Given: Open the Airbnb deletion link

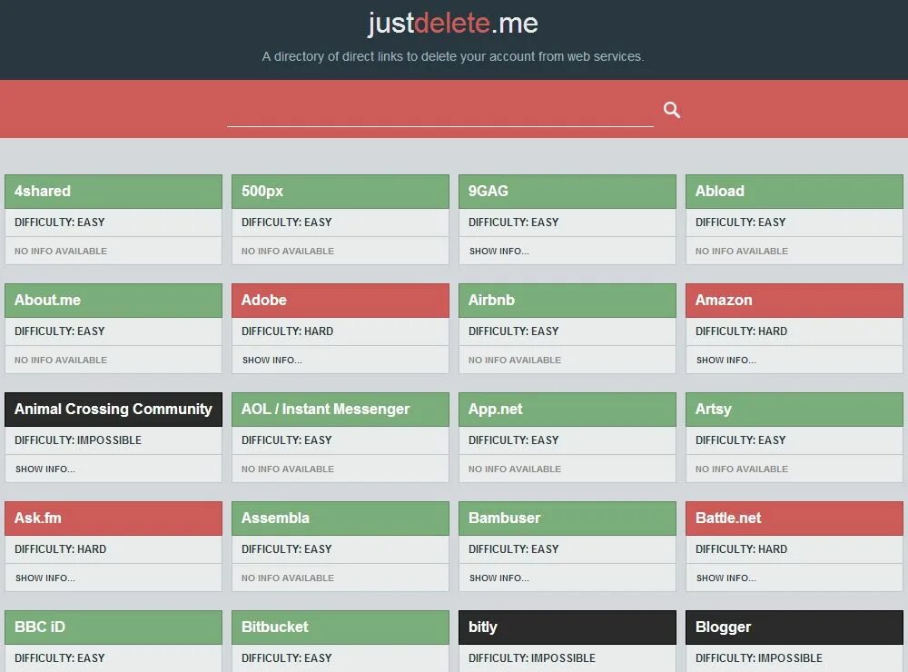Looking at the screenshot, I should pyautogui.click(x=567, y=300).
